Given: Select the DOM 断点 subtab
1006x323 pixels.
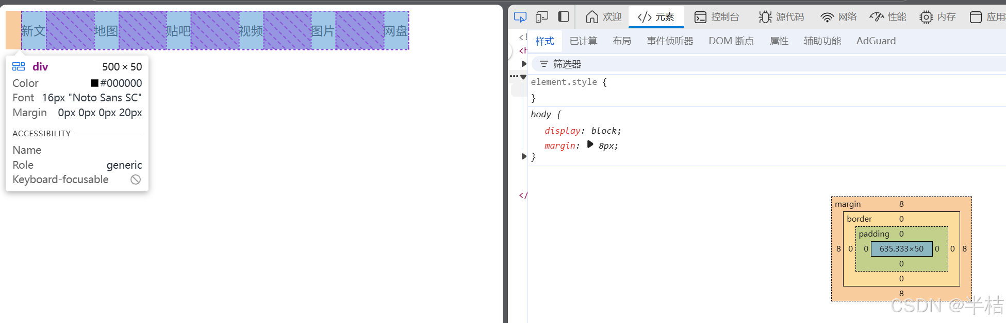Looking at the screenshot, I should pos(731,41).
